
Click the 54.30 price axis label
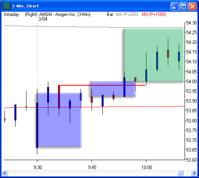pos(192,23)
